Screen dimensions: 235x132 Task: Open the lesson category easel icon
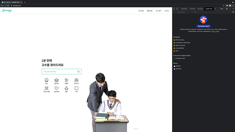coord(46,80)
